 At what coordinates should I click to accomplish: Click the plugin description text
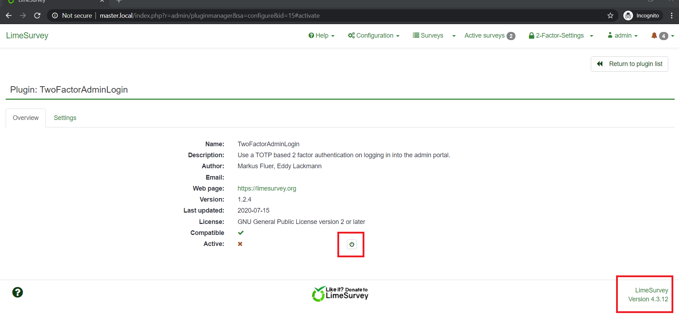(344, 155)
